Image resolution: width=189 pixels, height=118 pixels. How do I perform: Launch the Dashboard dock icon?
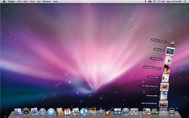click(26, 111)
